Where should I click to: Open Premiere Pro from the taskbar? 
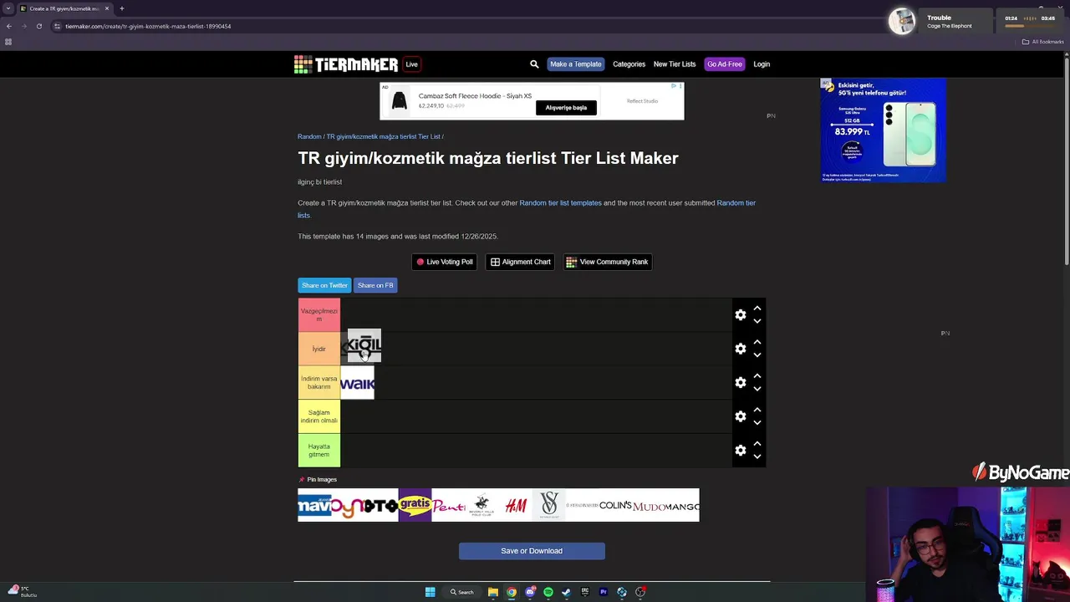[x=604, y=592]
